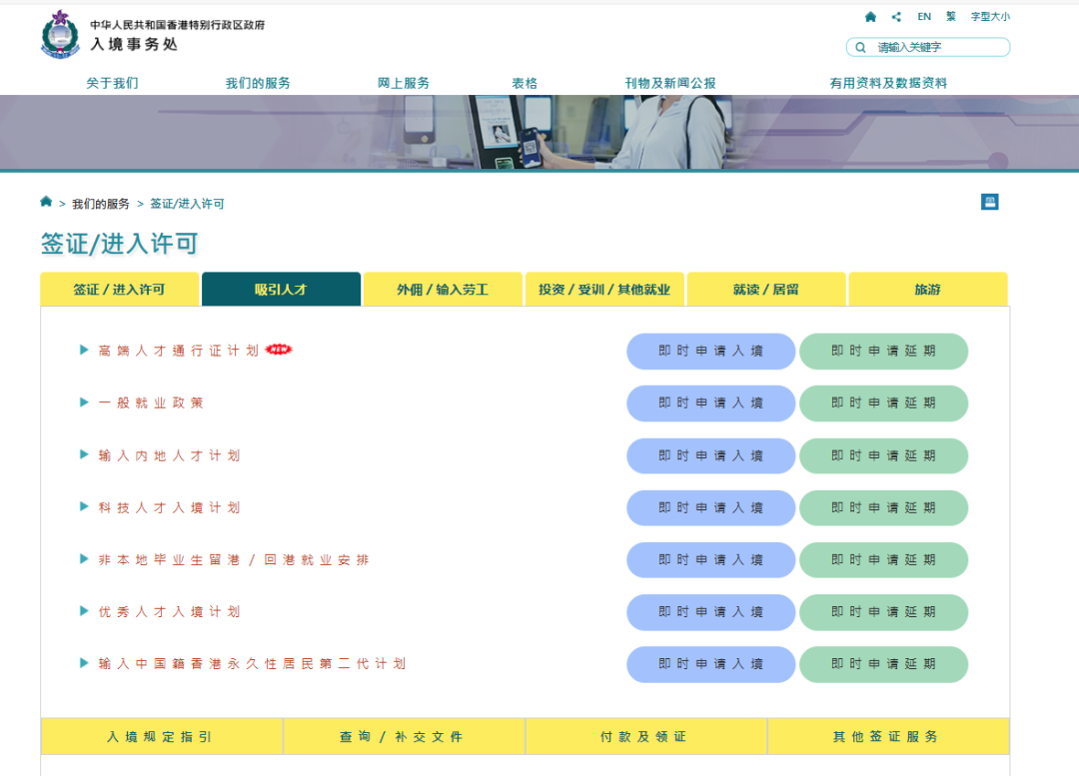Click 即时申请延期 for 输入内地人才计划
The width and height of the screenshot is (1079, 776).
click(883, 455)
